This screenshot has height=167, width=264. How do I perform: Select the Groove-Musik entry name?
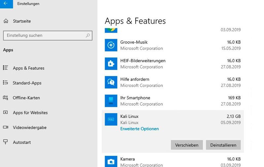134,42
